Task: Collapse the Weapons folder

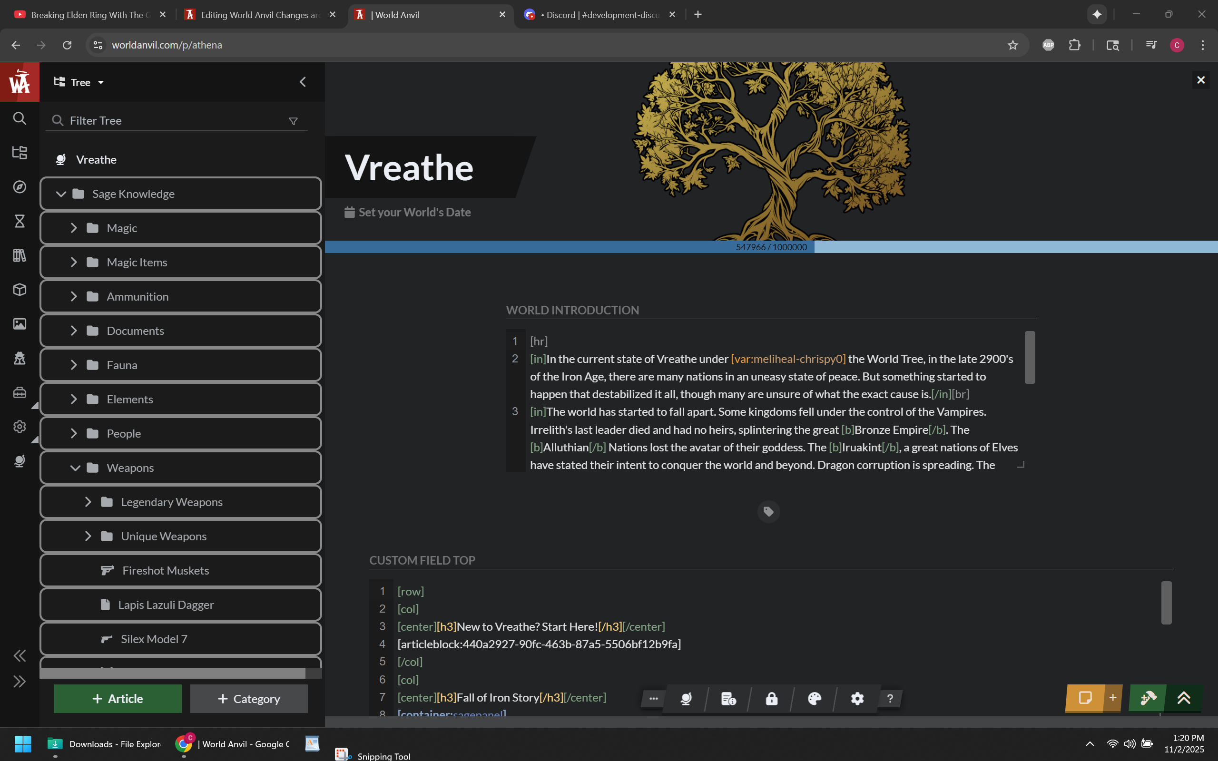Action: tap(75, 468)
